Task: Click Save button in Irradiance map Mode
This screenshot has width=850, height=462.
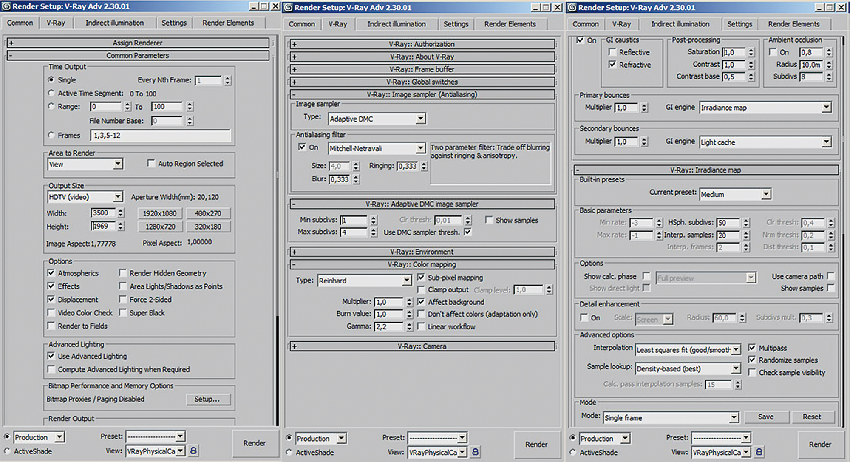Action: pyautogui.click(x=766, y=417)
